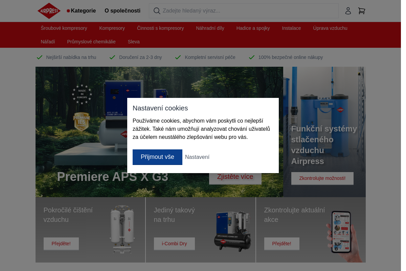The image size is (406, 271).
Task: Click the Zkontrolujte aktuální akce text
Action: click(294, 215)
